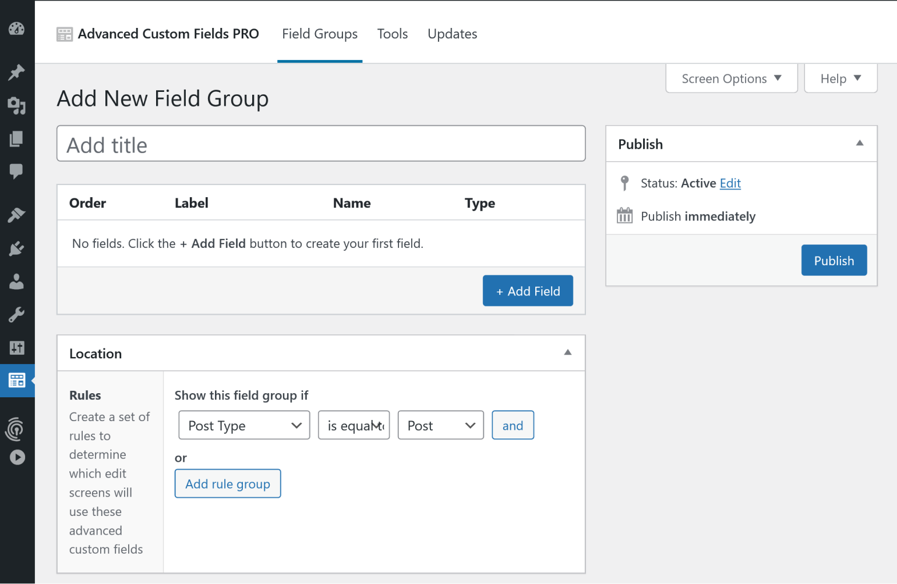
Task: Open the Tools wrench icon
Action: point(17,315)
